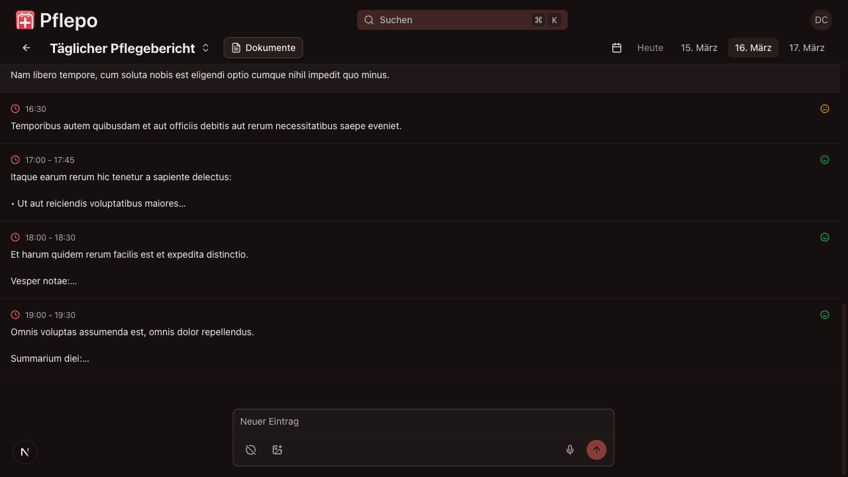Screen dimensions: 848x477
Task: Focus the Neuer Eintrag text field
Action: (x=423, y=421)
